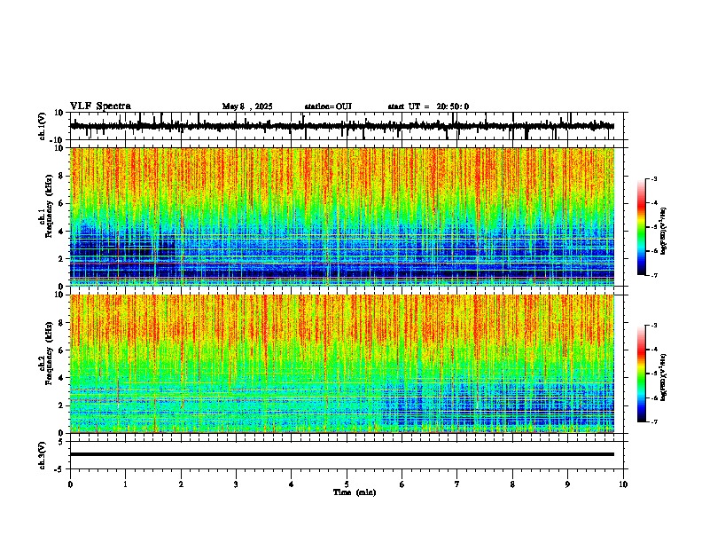
Task: Click the "ch.1(V)" waveform axis label
Action: pyautogui.click(x=43, y=126)
